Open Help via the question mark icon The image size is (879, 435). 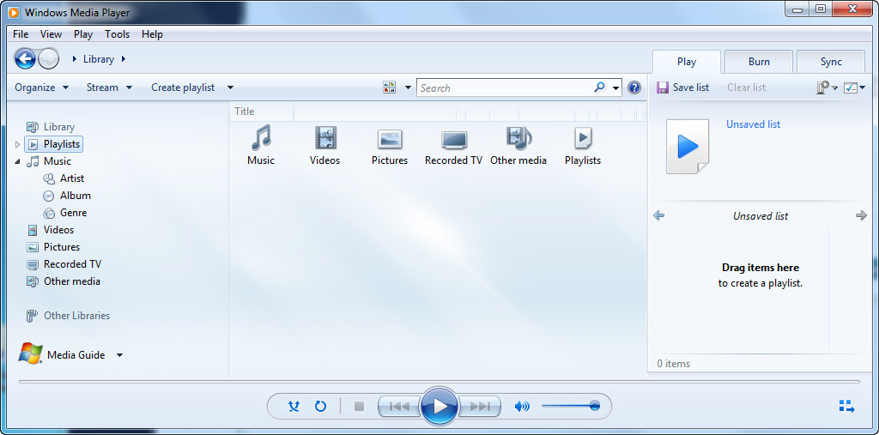pyautogui.click(x=634, y=88)
